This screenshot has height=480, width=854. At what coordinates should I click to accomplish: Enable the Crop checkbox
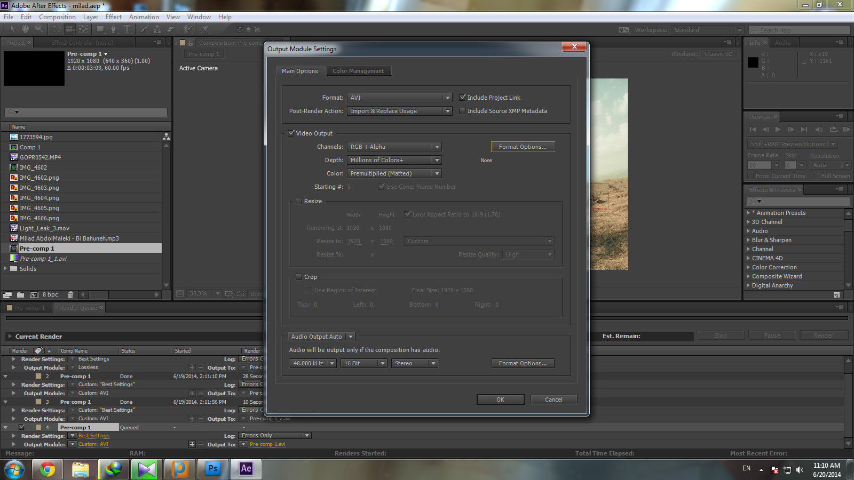(299, 277)
